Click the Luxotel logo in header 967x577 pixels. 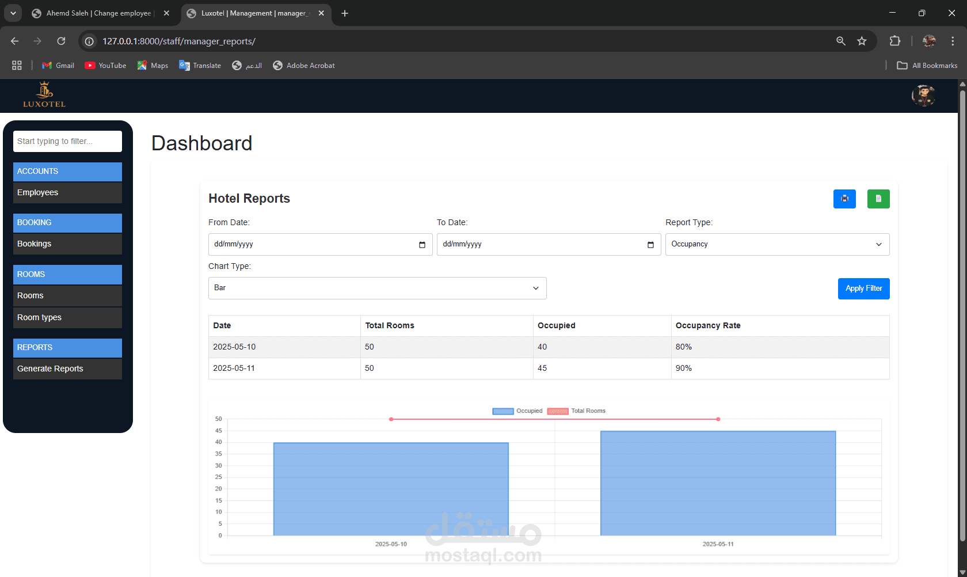point(44,95)
